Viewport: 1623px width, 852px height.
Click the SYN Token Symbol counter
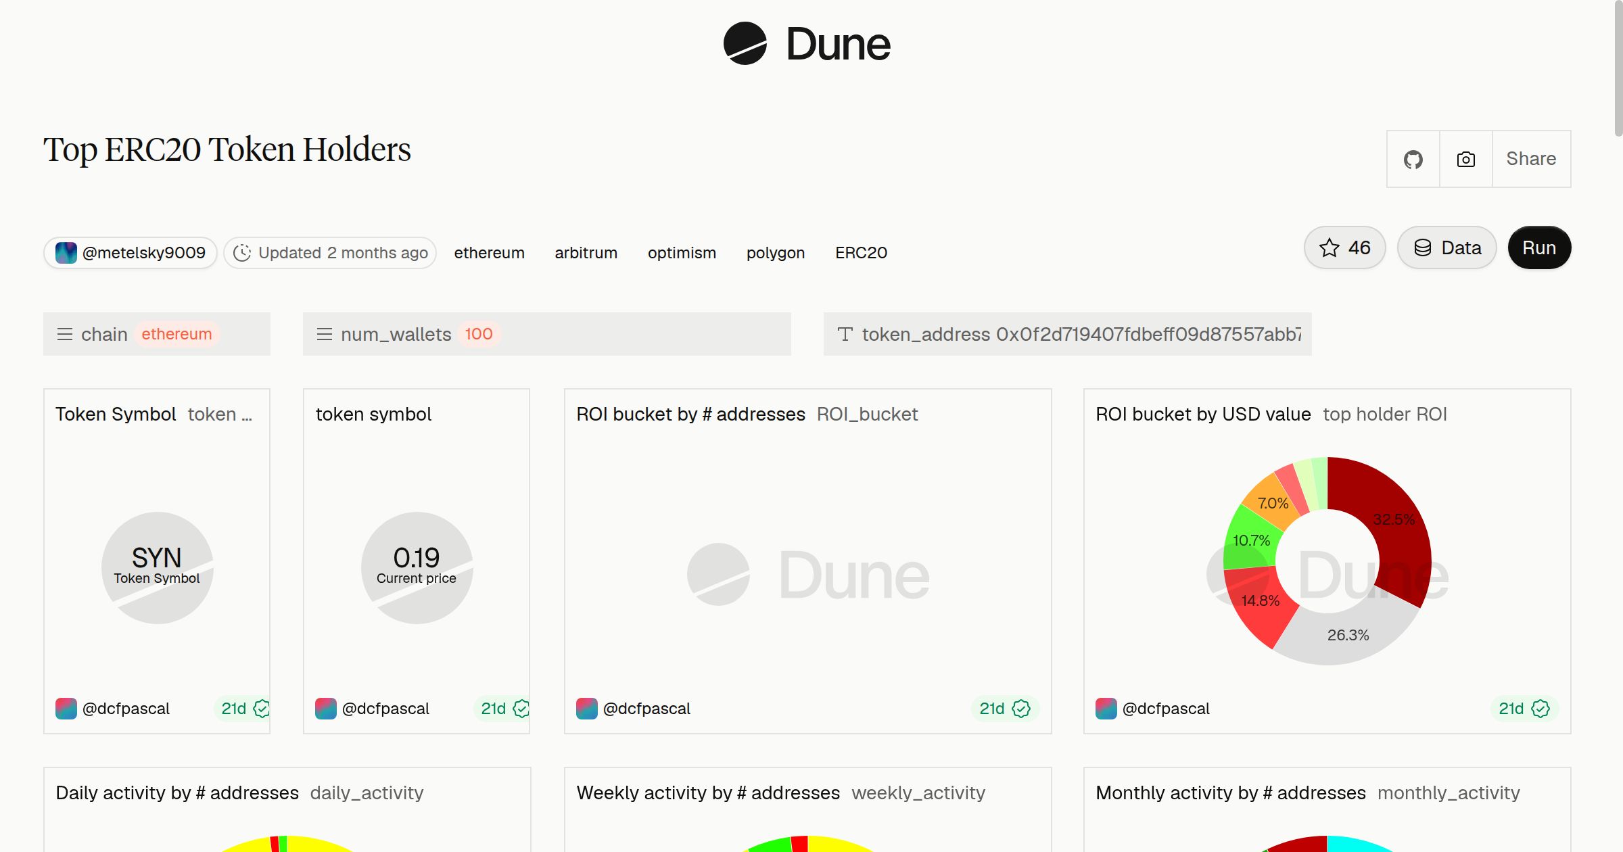point(157,565)
